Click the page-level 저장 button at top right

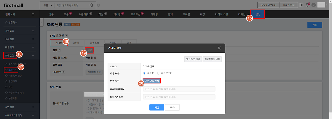pyautogui.click(x=315, y=25)
